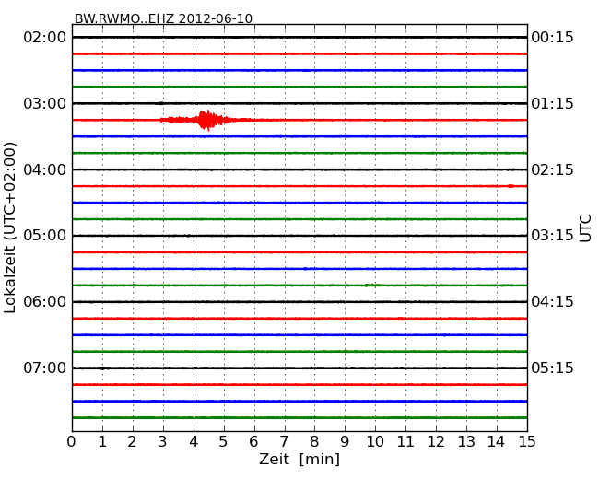
Task: Click the 03:15 UTC label
Action: point(552,236)
